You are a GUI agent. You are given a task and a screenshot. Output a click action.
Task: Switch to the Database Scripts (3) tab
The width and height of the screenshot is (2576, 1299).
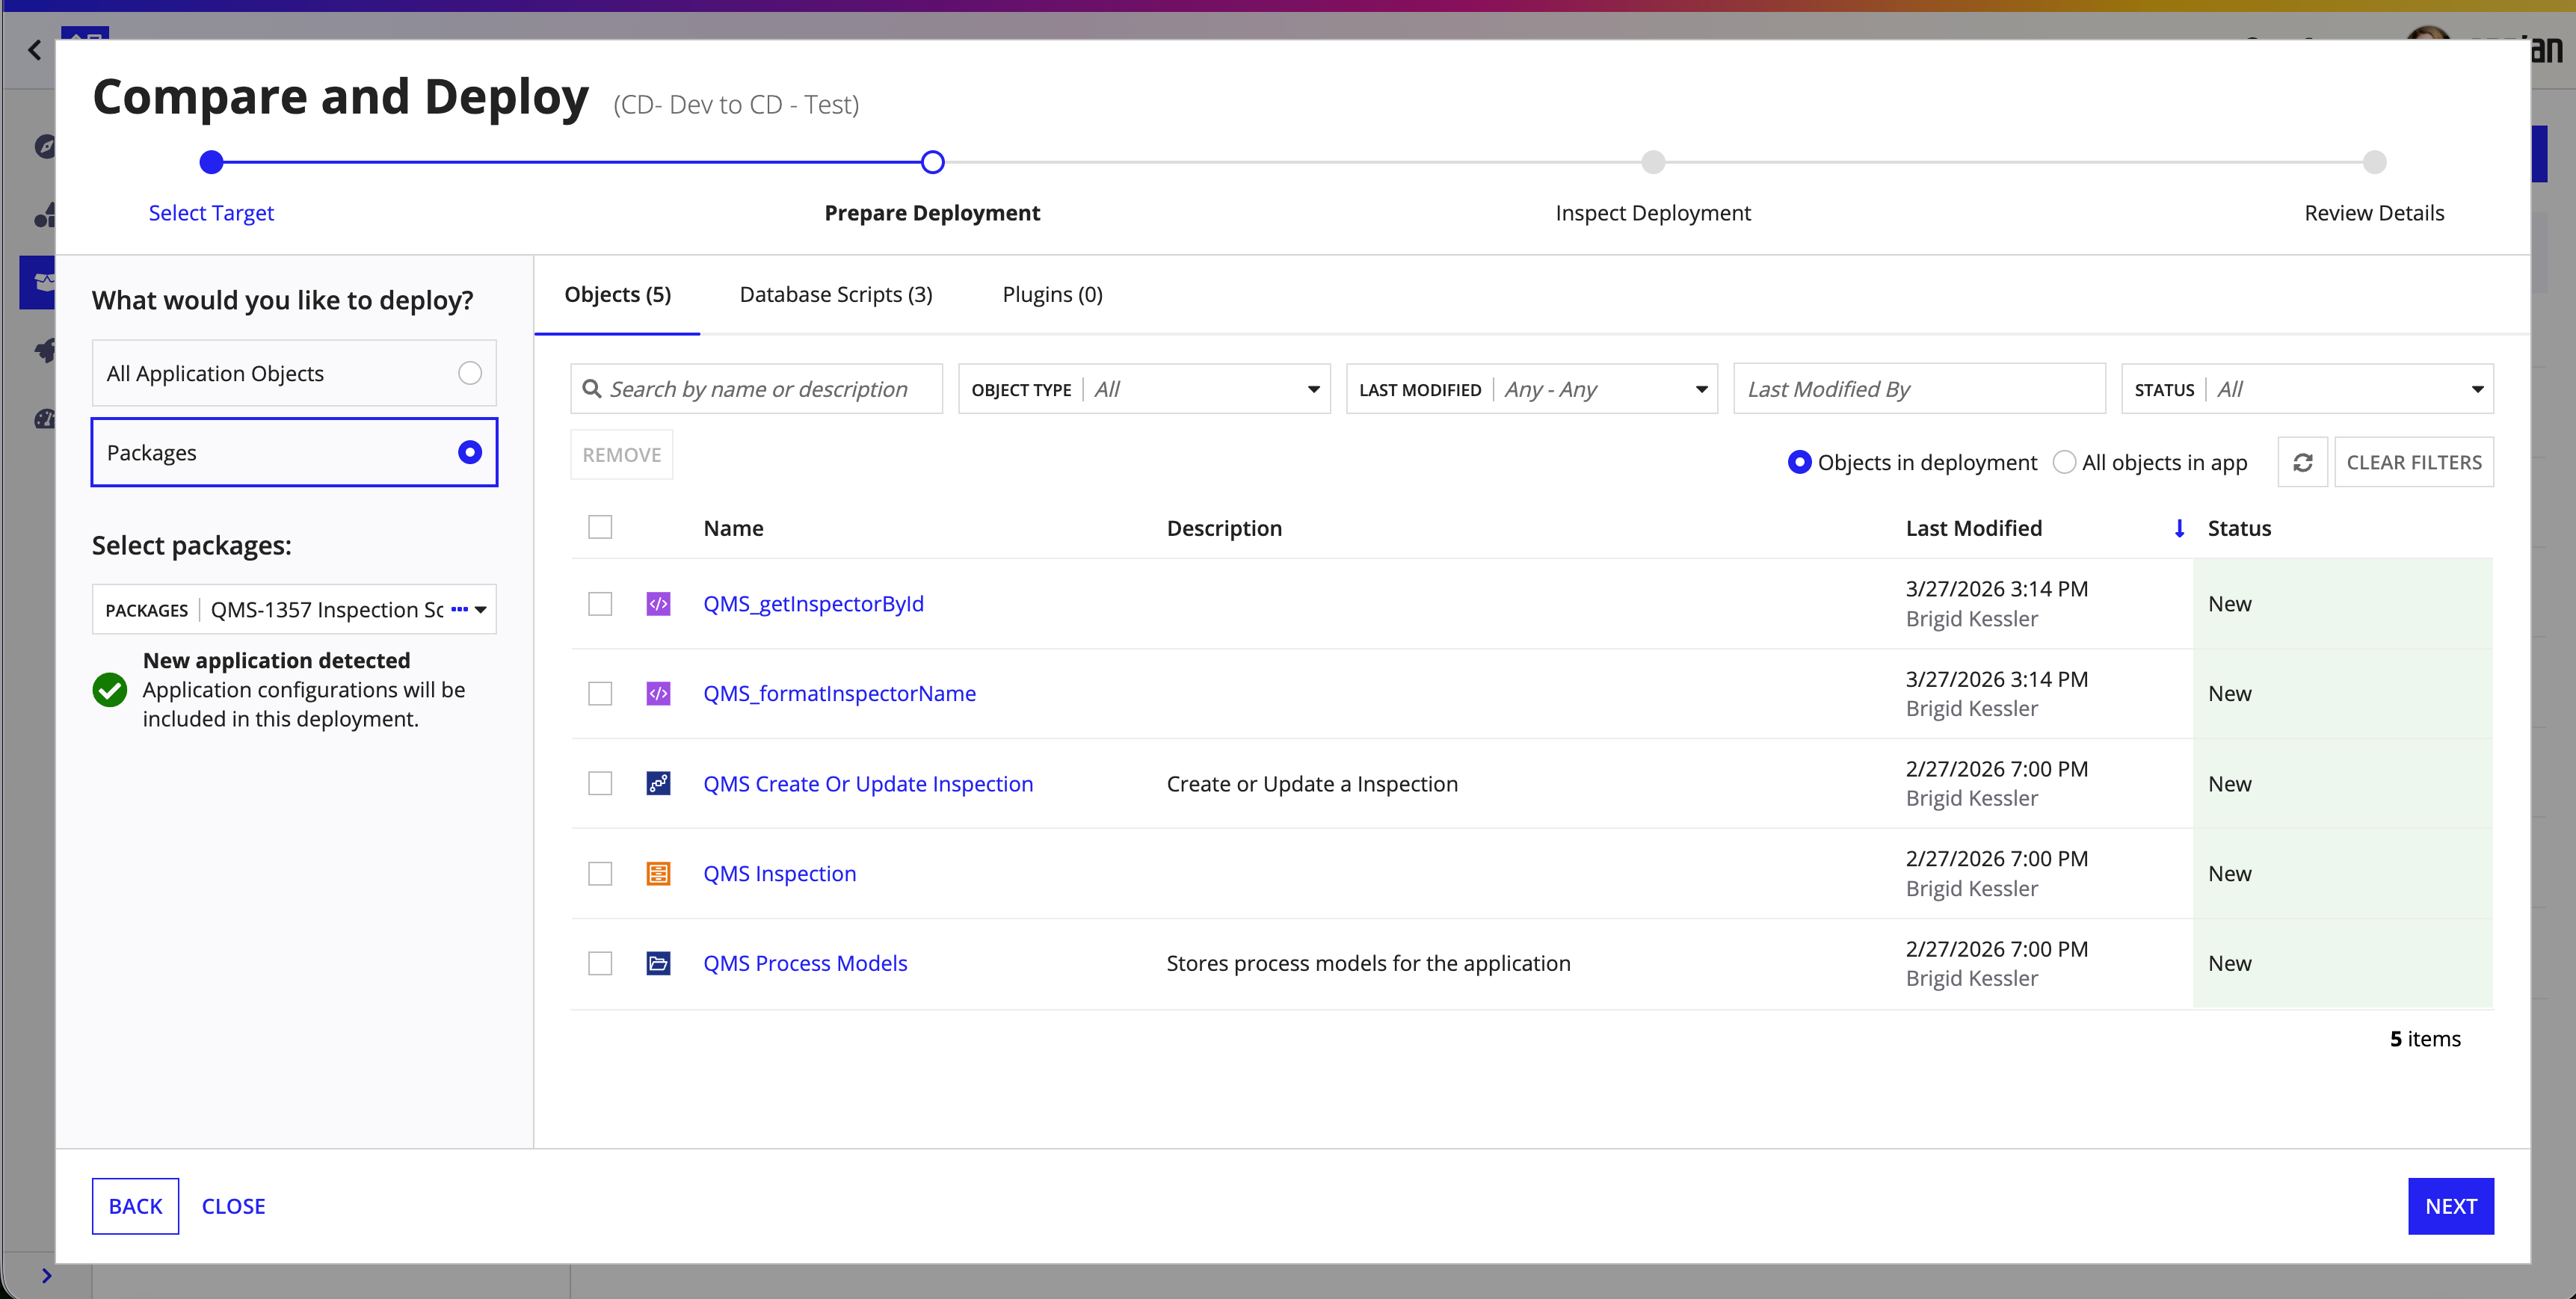click(836, 295)
